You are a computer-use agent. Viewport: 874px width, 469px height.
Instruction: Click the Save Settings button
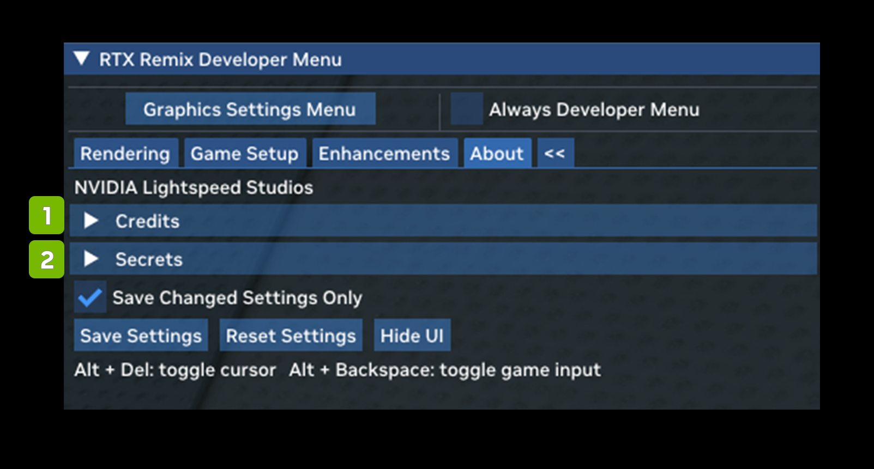(141, 336)
